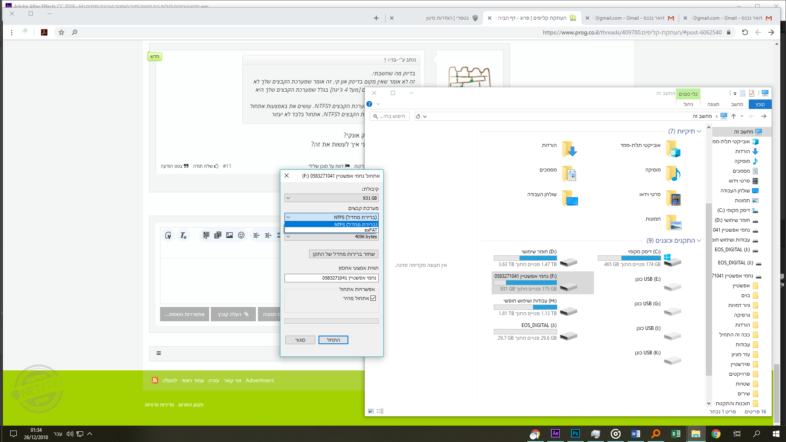Open the תצוגה (View) ribbon tab
Viewport: 786px width, 442px height.
pyautogui.click(x=713, y=104)
